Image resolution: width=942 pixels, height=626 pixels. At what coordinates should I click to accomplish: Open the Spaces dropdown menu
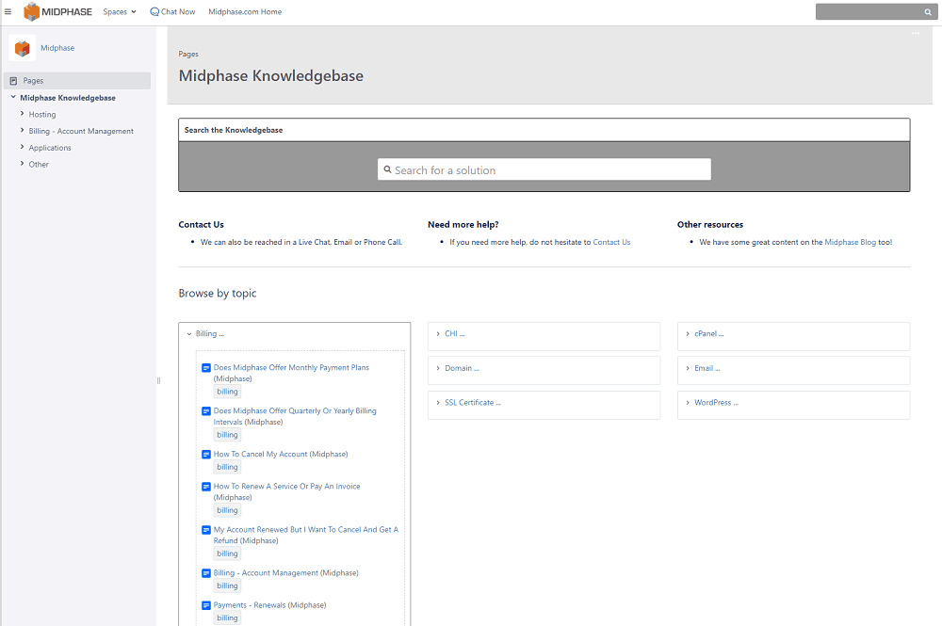pos(120,12)
